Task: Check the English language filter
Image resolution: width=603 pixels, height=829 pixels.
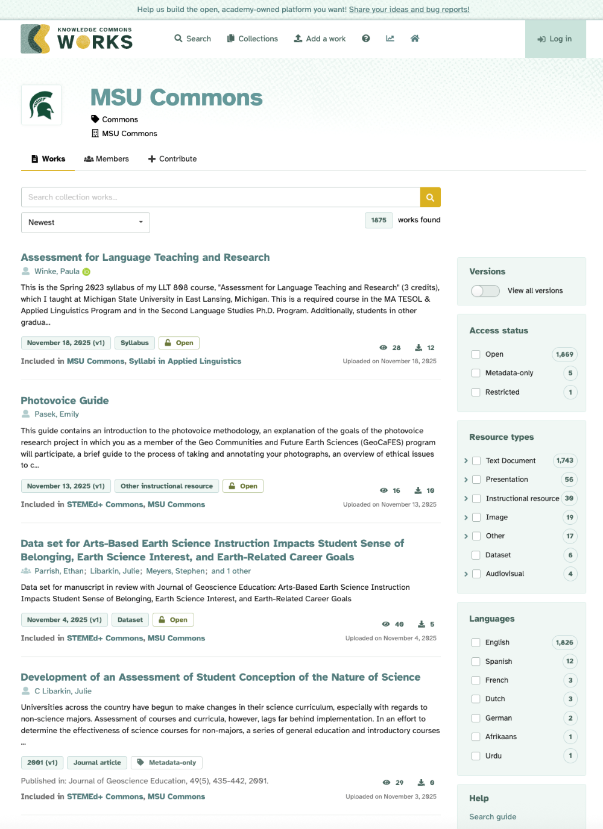Action: [476, 642]
